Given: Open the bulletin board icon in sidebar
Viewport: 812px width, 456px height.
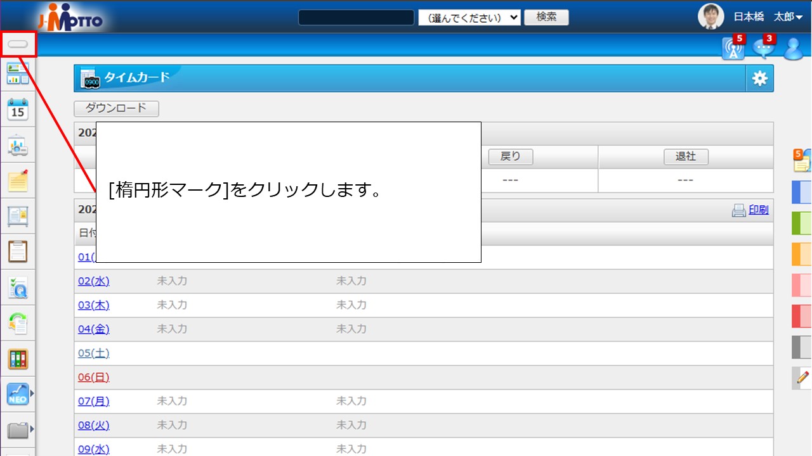Looking at the screenshot, I should pyautogui.click(x=18, y=217).
